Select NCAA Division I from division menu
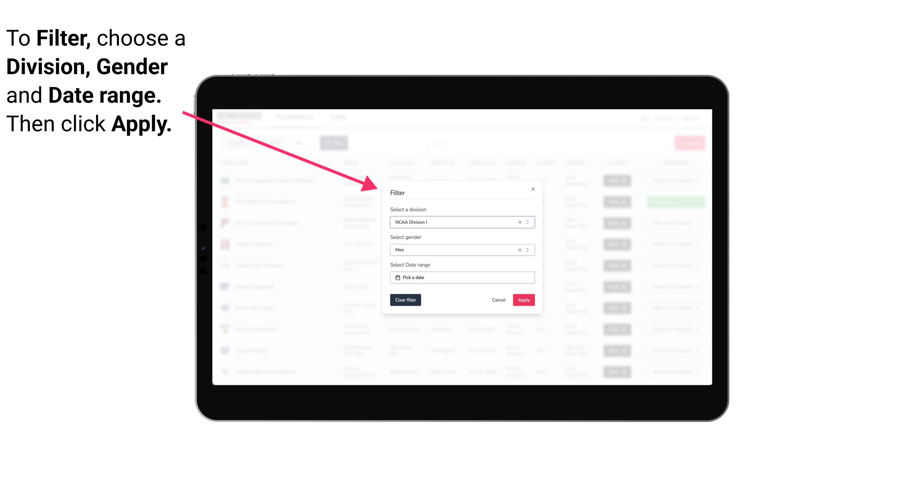The height and width of the screenshot is (496, 923). tap(462, 222)
